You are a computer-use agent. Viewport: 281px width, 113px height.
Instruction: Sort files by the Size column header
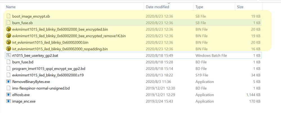pos(240,7)
